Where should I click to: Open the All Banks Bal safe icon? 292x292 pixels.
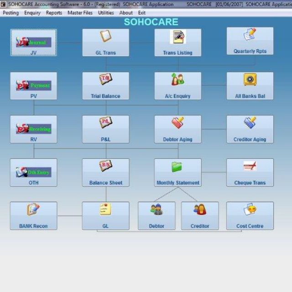click(x=250, y=80)
